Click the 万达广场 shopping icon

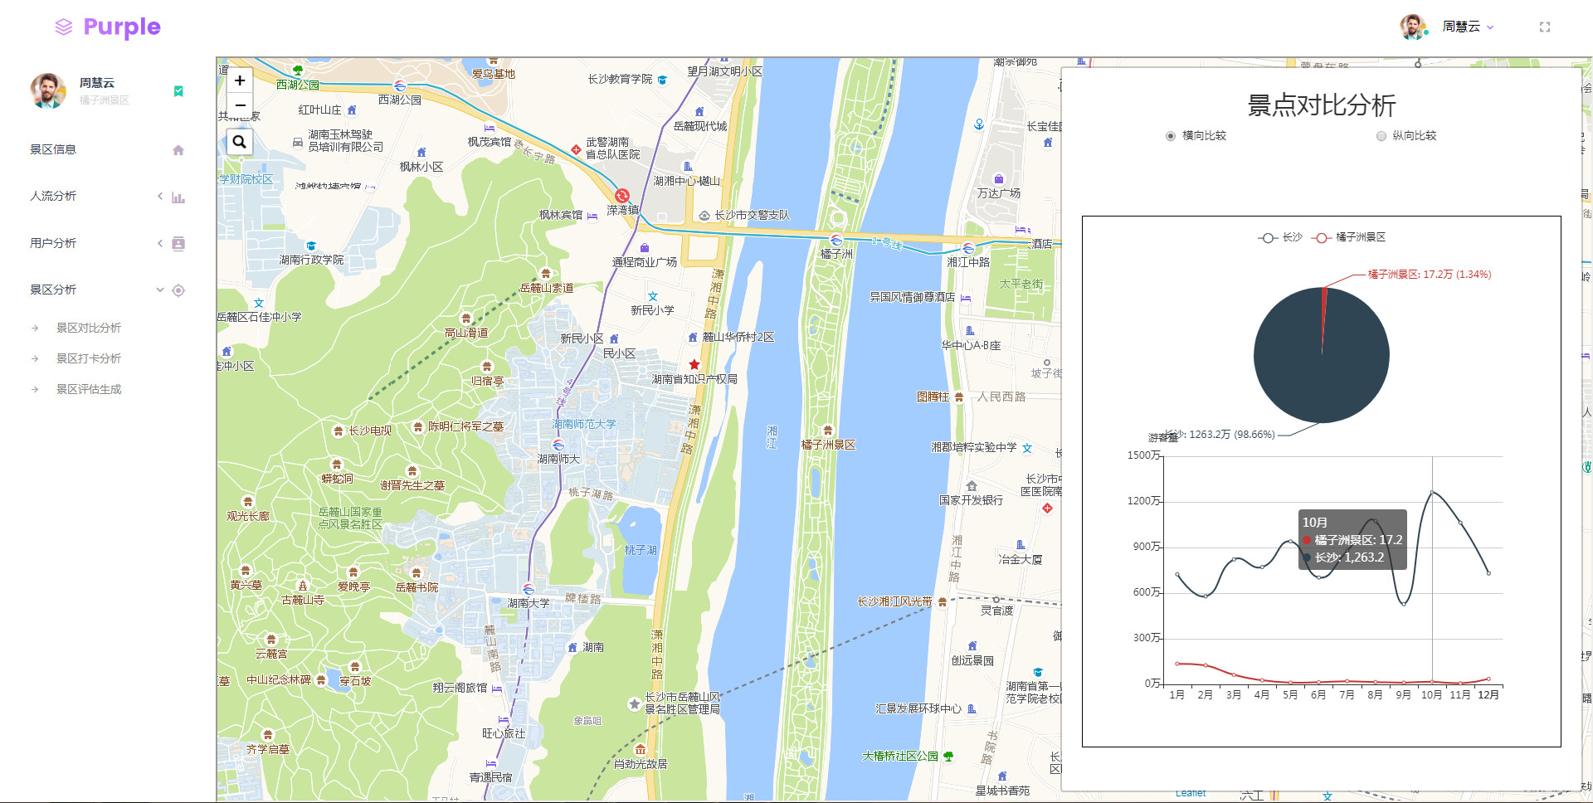[999, 179]
